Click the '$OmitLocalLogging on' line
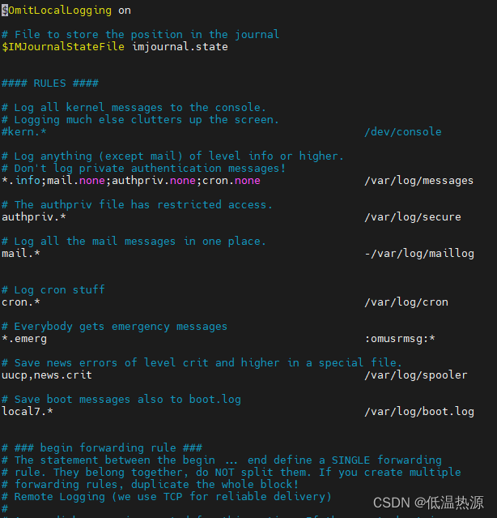The image size is (497, 518). tap(66, 11)
